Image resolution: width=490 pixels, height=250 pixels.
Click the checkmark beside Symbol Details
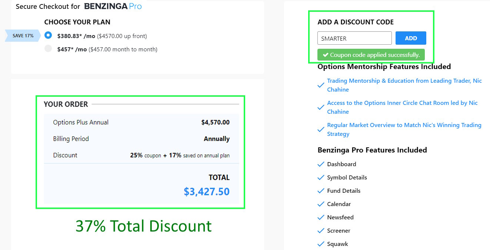(x=321, y=178)
